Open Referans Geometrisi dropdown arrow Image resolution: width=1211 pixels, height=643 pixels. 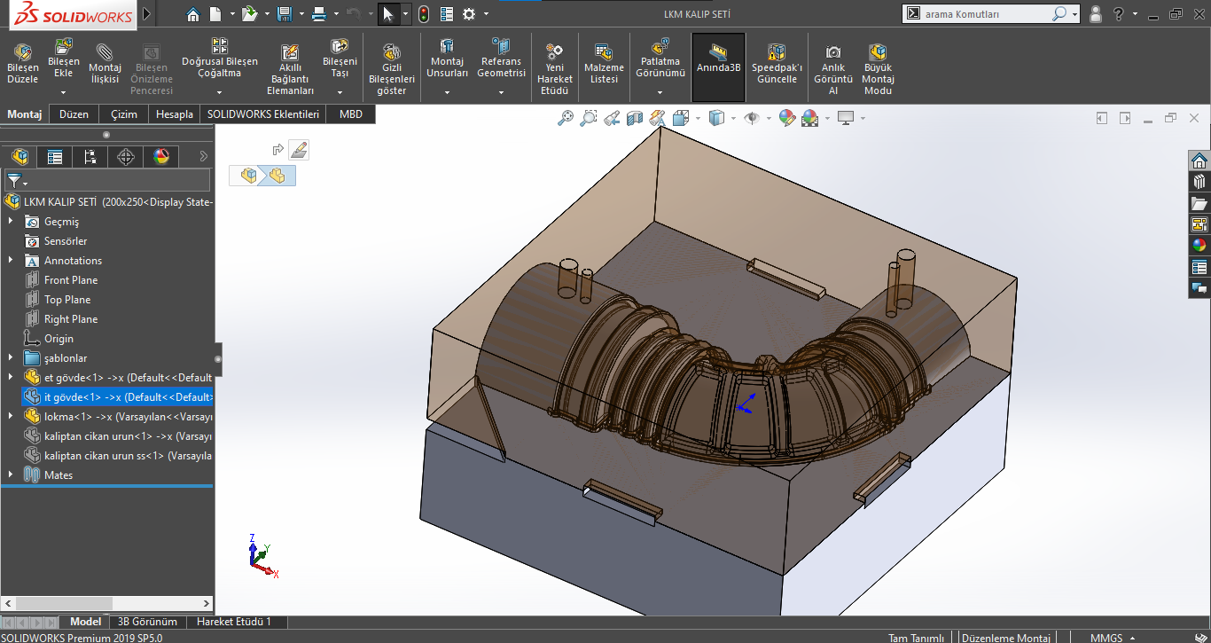[501, 91]
